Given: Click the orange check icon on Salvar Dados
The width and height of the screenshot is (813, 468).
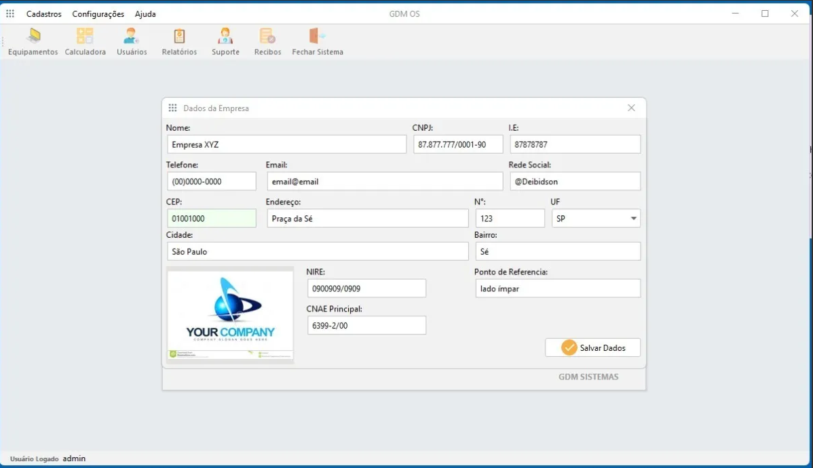Looking at the screenshot, I should [x=569, y=347].
